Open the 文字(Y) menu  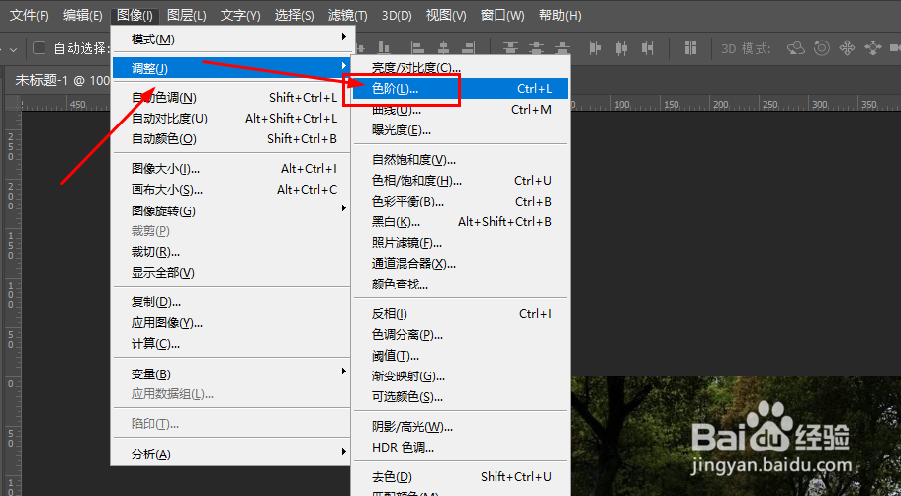click(x=240, y=16)
